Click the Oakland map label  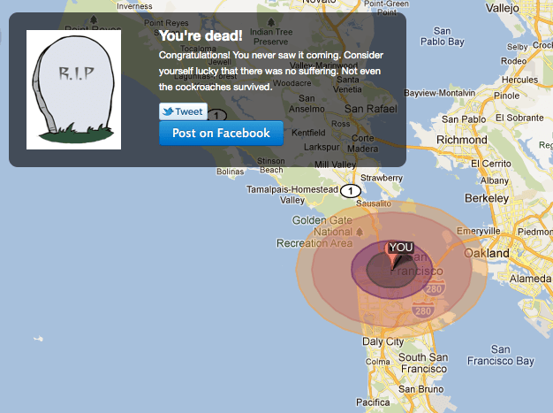(x=487, y=253)
